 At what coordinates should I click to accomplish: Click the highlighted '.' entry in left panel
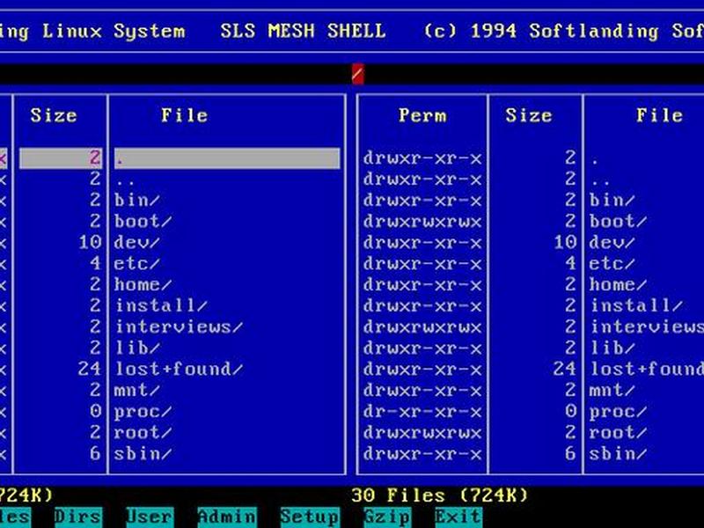(x=227, y=158)
